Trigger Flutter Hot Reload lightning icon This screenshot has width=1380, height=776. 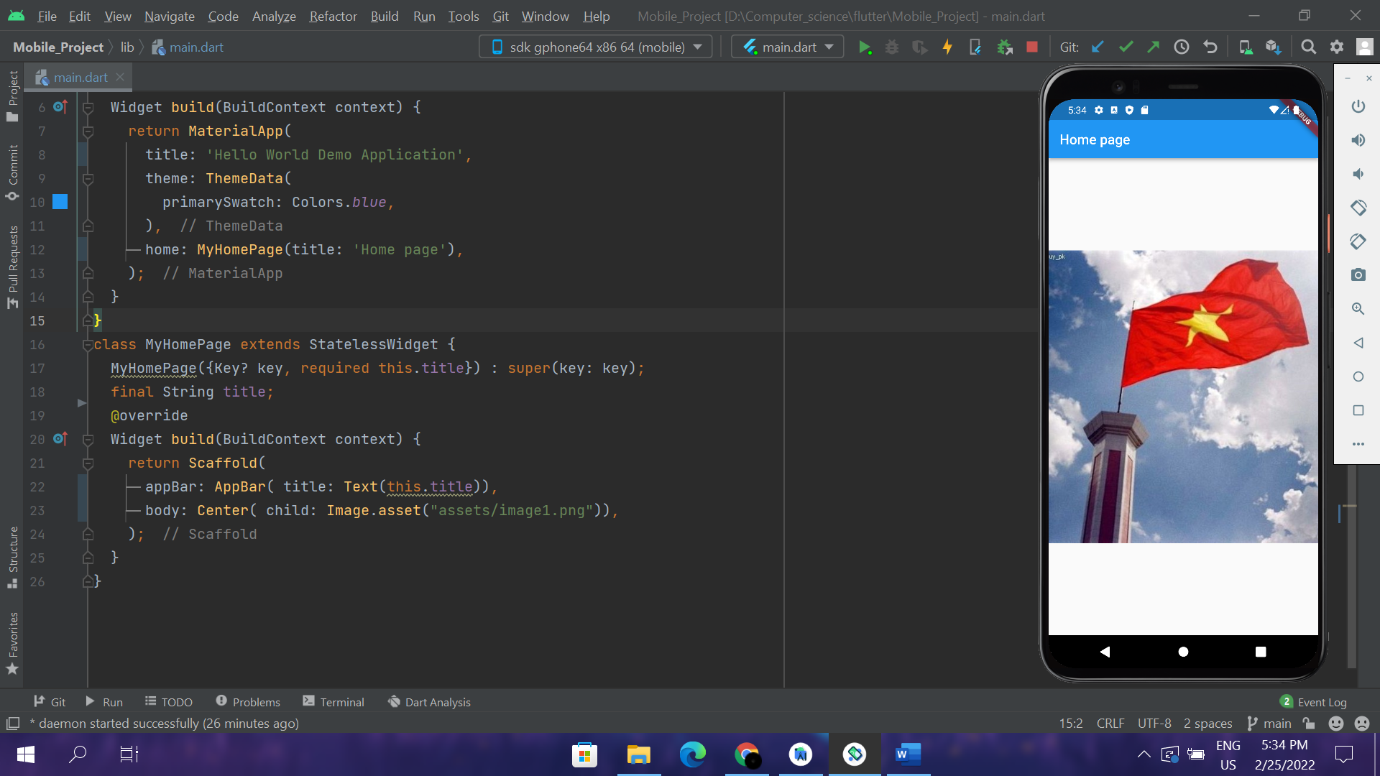tap(947, 47)
